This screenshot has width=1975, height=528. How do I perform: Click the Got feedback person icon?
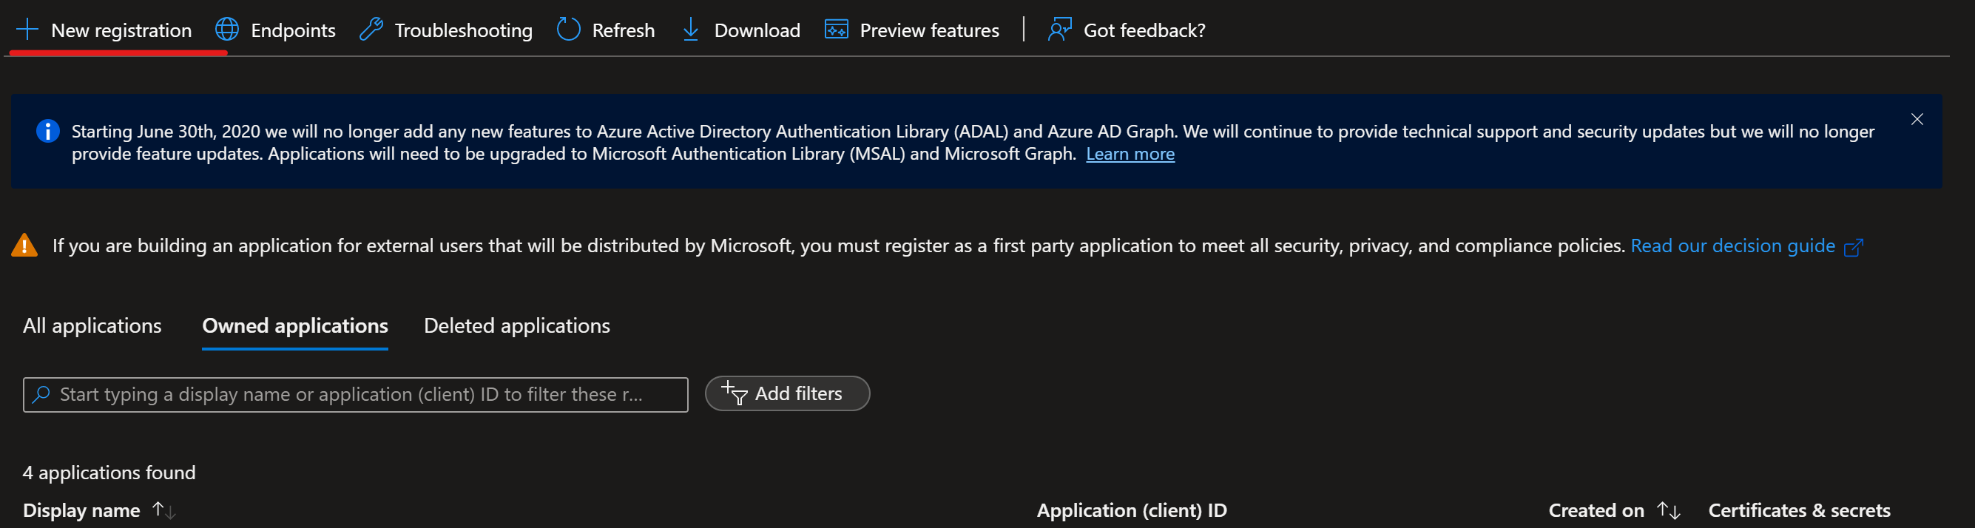pyautogui.click(x=1059, y=30)
